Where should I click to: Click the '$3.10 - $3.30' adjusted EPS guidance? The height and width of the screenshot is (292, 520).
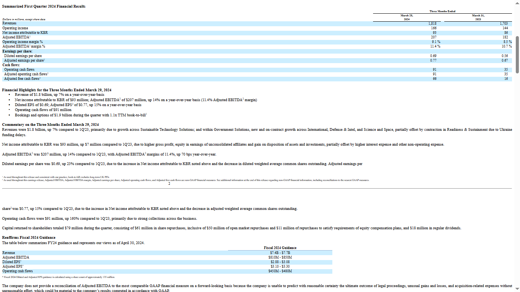point(280,267)
